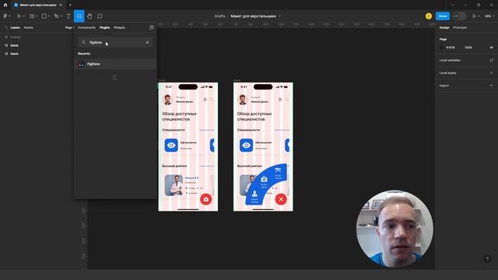The width and height of the screenshot is (498, 280).
Task: Select profile avatar in right phone frame
Action: [x=242, y=100]
